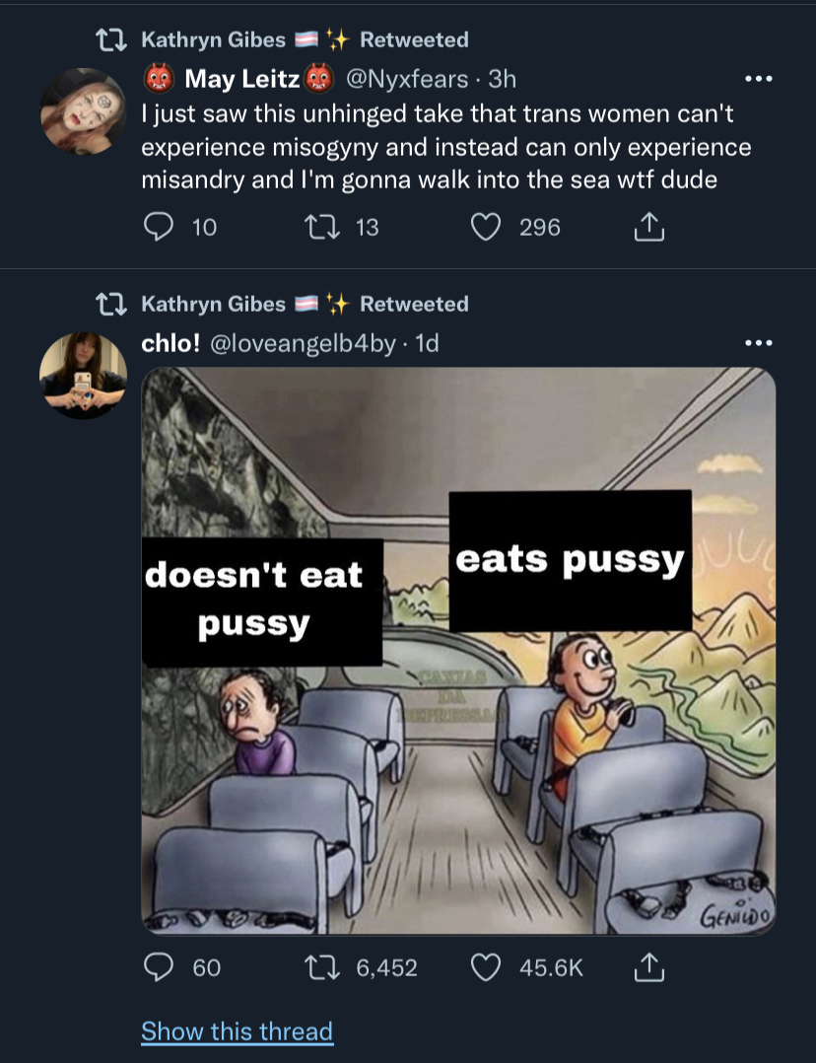
Task: Open more options on chlo!'s tweet
Action: (x=759, y=343)
